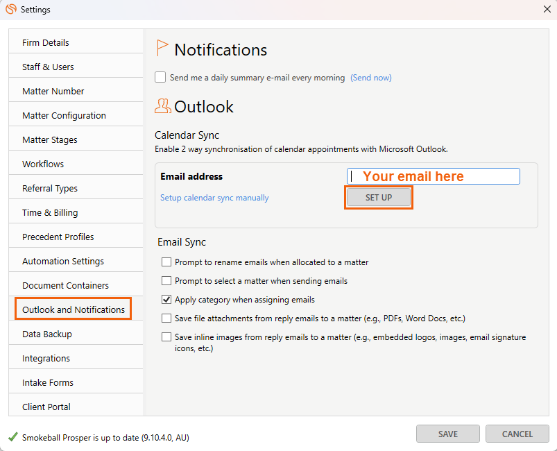Select Outlook and Notifications item
The width and height of the screenshot is (557, 451).
76,309
